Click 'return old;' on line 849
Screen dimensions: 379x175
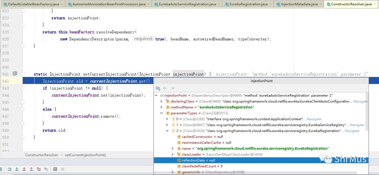coord(55,130)
